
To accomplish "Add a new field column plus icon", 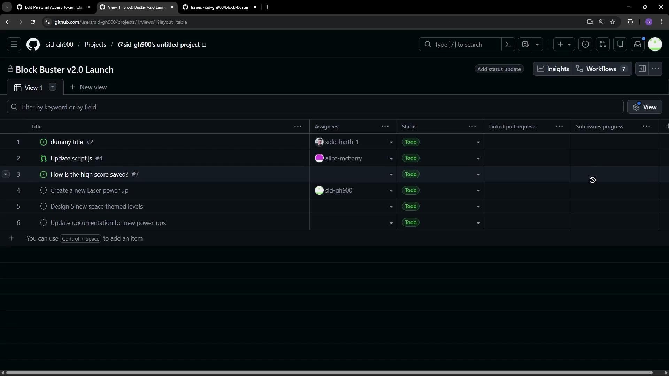I will (666, 126).
